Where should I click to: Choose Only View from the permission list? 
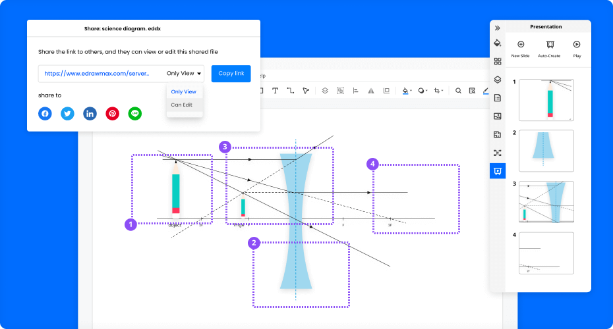(x=184, y=91)
